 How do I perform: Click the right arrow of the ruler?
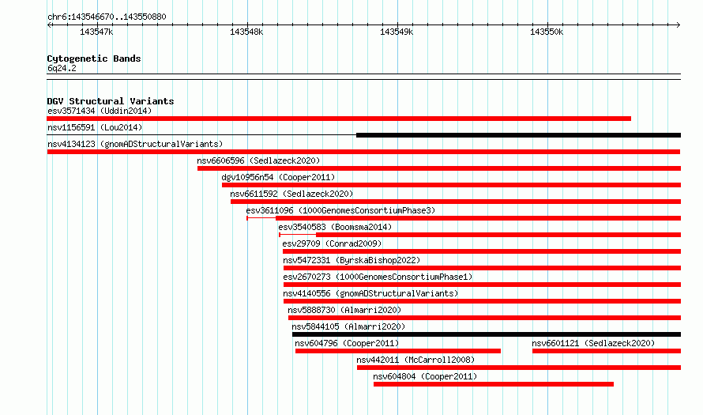678,25
